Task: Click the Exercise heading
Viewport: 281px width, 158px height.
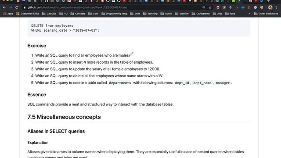Action: click(37, 46)
